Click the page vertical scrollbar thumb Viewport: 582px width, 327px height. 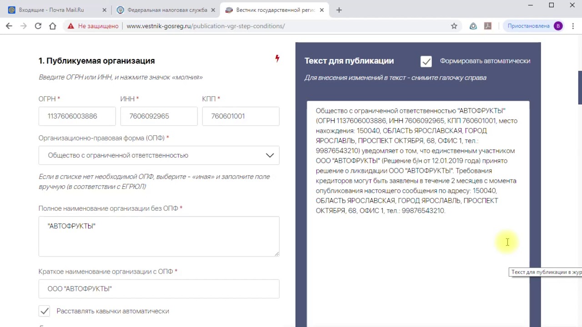(580, 88)
